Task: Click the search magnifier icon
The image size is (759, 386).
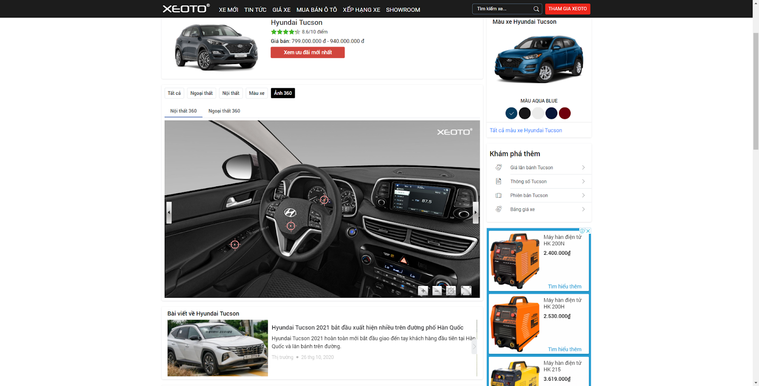Action: (x=536, y=9)
